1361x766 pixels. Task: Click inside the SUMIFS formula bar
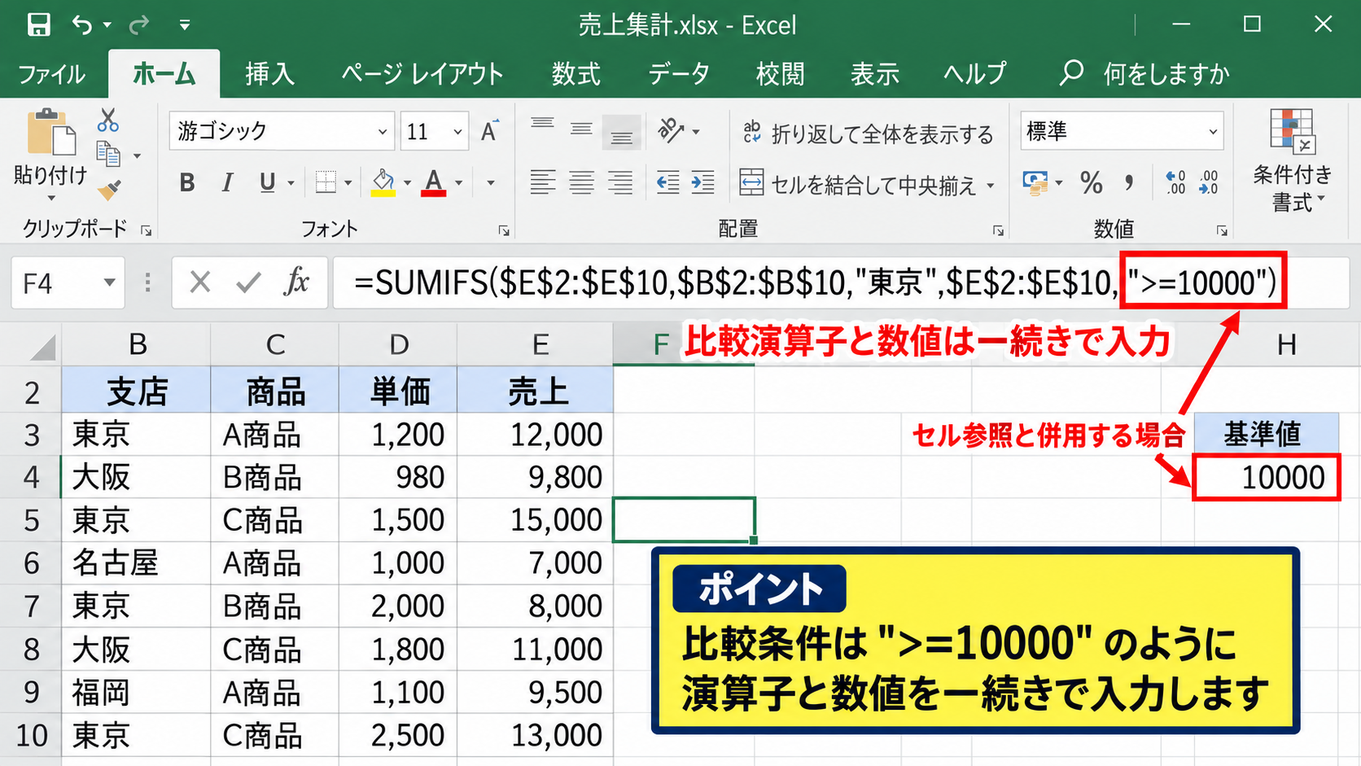841,282
